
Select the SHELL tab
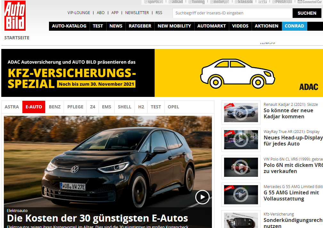[x=125, y=107]
